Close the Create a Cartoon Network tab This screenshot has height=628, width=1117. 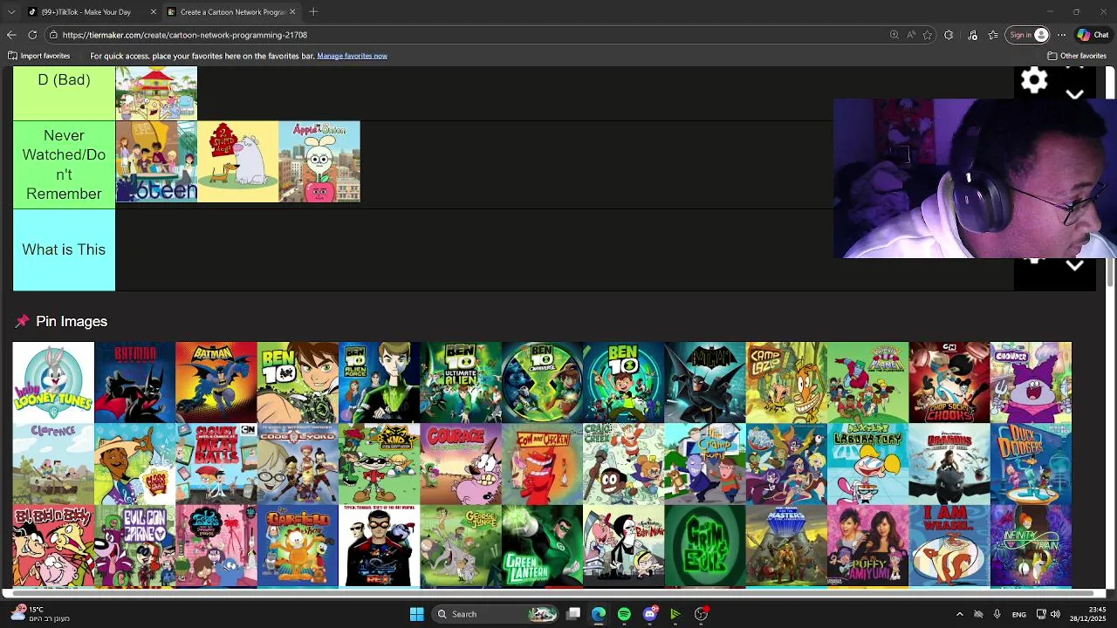coord(292,12)
